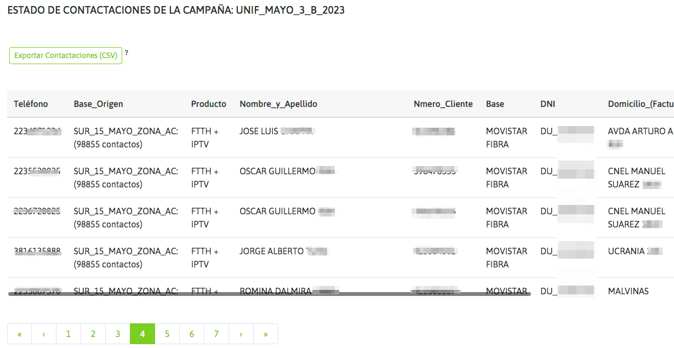Click Exportar Contactaciones (CSV) button
This screenshot has width=674, height=348.
[66, 56]
